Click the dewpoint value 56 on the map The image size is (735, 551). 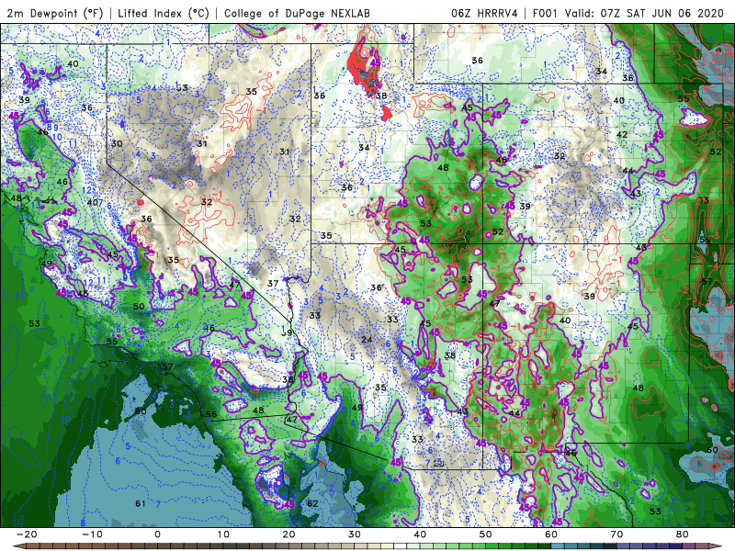[x=211, y=414]
